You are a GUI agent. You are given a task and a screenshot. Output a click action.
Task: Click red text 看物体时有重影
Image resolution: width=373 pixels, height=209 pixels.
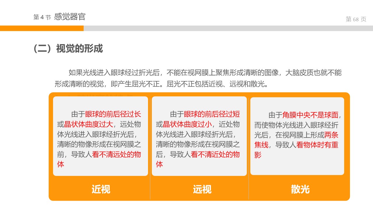[317, 145]
